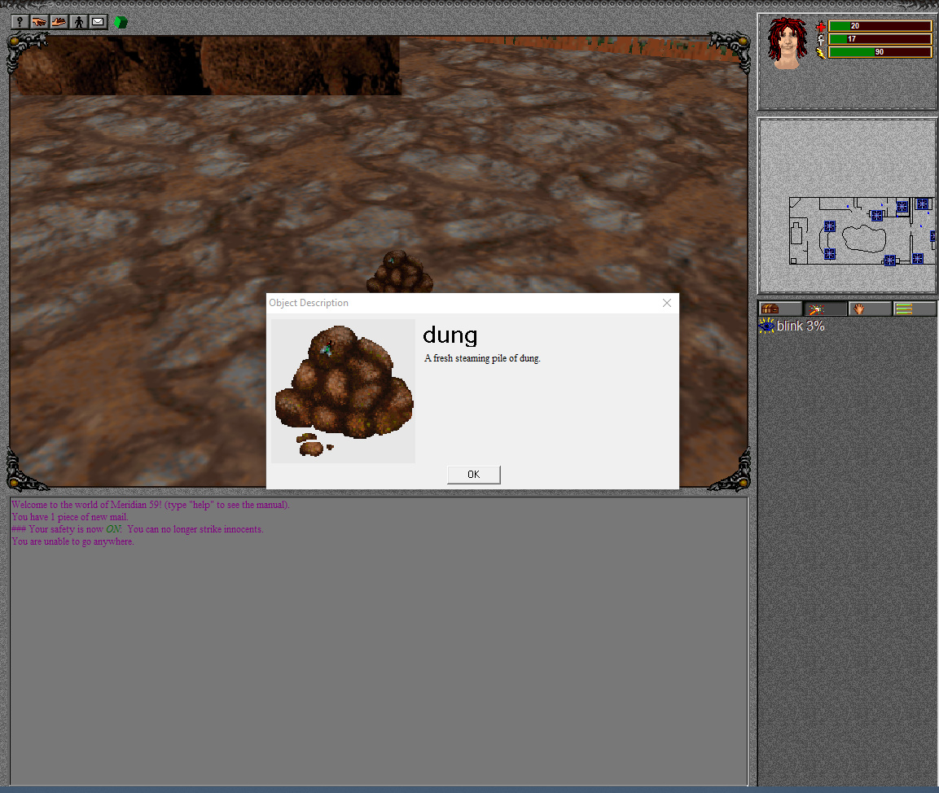Click the downward-facing hand toolbar icon
Image resolution: width=939 pixels, height=793 pixels.
pos(39,22)
